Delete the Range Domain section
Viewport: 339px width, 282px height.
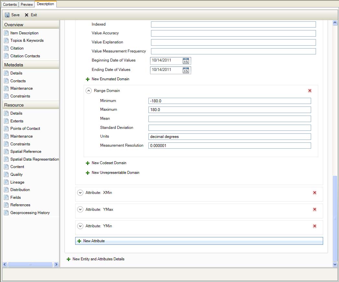click(310, 91)
